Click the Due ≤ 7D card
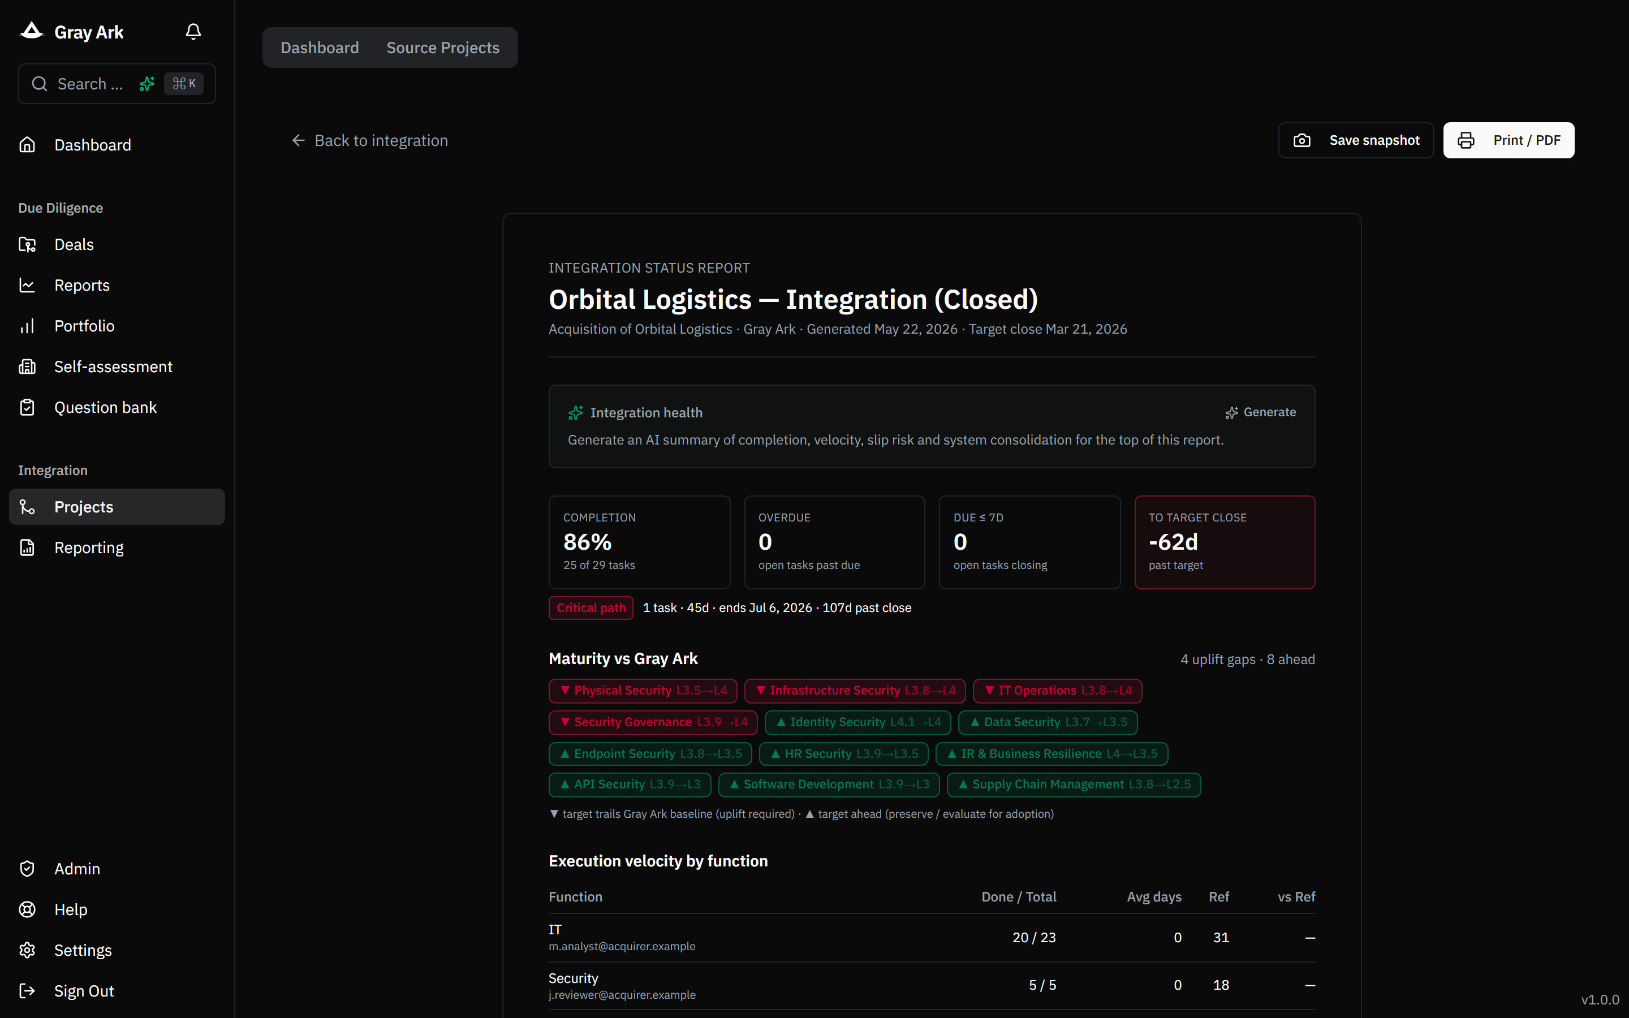This screenshot has width=1629, height=1018. point(1030,542)
